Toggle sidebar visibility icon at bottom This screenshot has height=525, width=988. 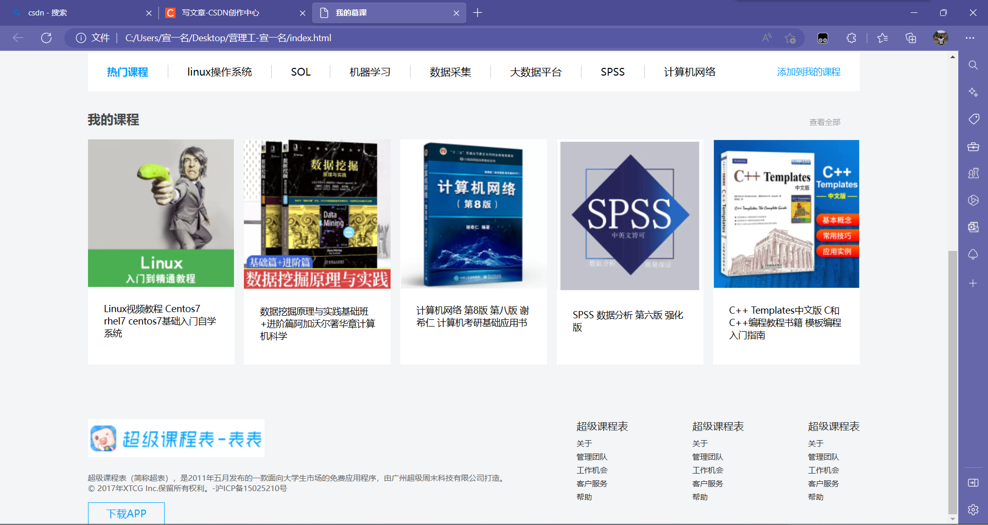(x=973, y=482)
